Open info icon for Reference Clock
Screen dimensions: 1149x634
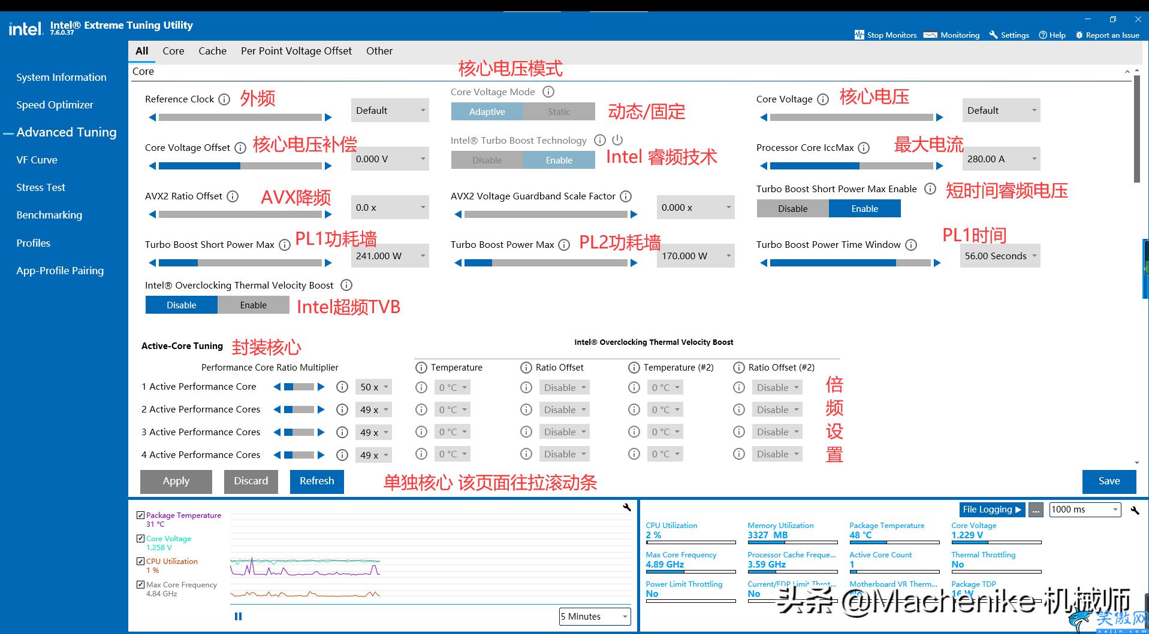[x=224, y=99]
